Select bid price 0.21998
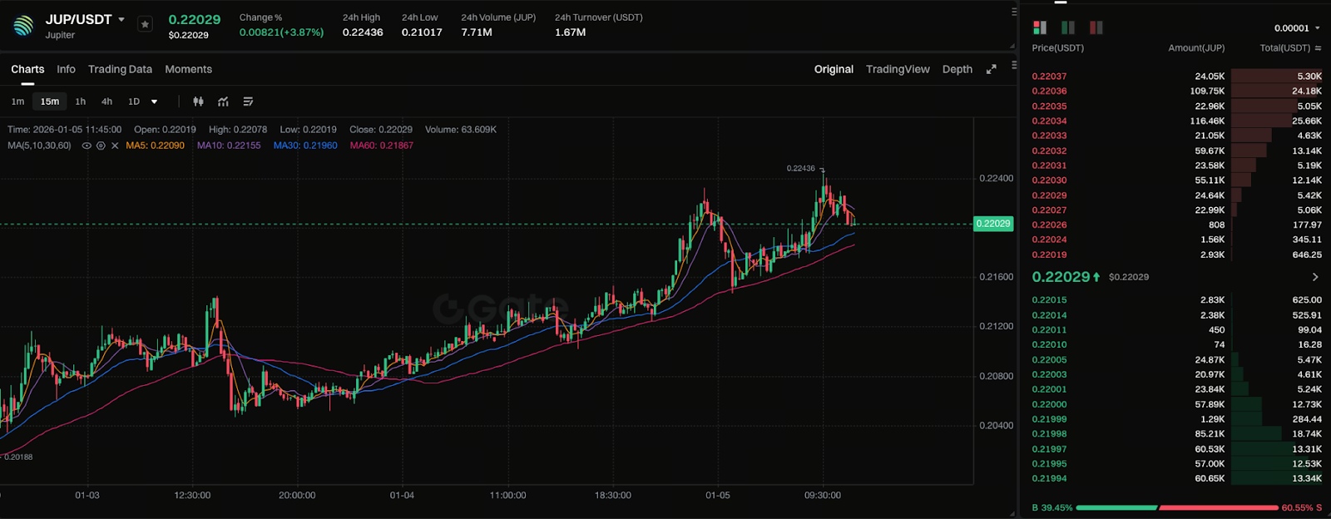The image size is (1331, 519). click(1049, 434)
